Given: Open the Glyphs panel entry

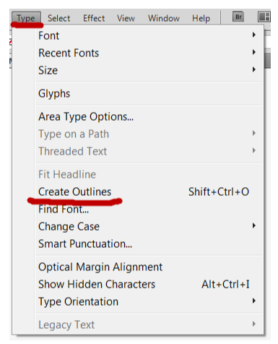Looking at the screenshot, I should (x=149, y=93).
